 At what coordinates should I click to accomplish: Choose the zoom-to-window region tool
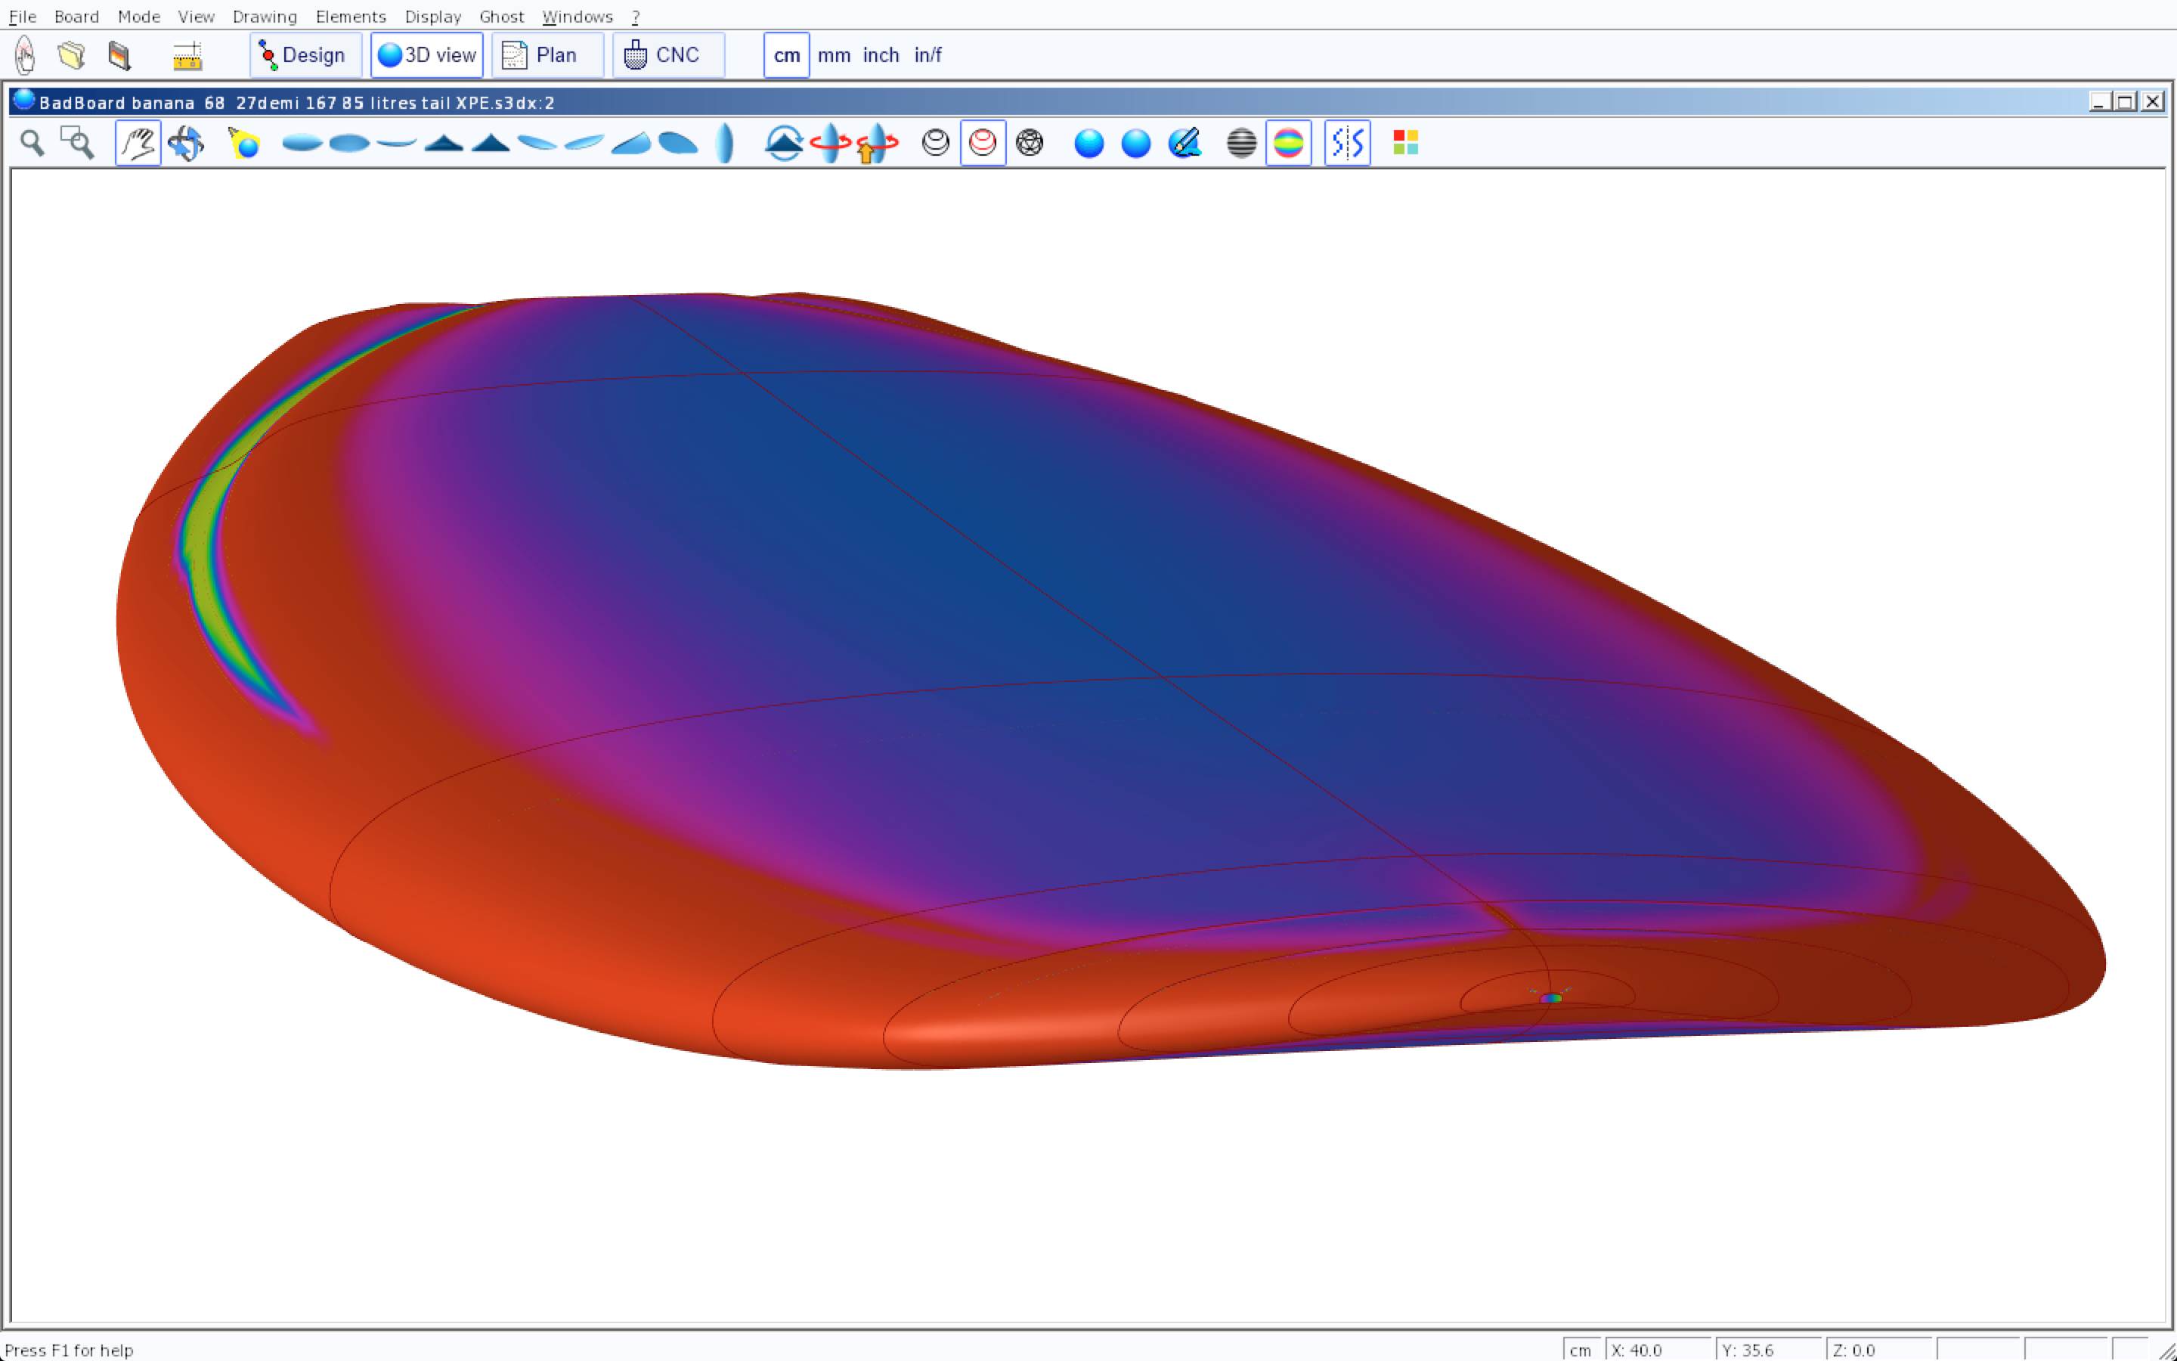[77, 143]
